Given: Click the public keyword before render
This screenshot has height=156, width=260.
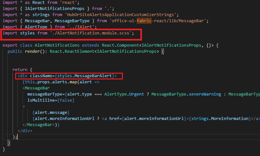Looking at the screenshot, I should (x=15, y=51).
